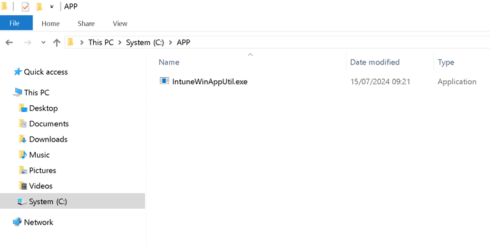Click the Network globe icon
The height and width of the screenshot is (245, 490).
[x=17, y=222]
